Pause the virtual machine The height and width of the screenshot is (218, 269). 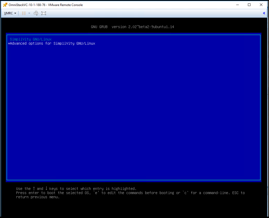click(x=24, y=13)
